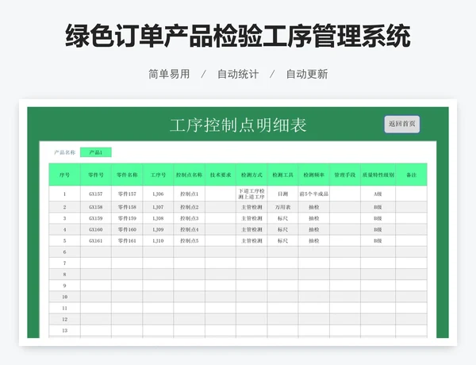
Task: Select the 产品1 product name field
Action: pyautogui.click(x=96, y=152)
